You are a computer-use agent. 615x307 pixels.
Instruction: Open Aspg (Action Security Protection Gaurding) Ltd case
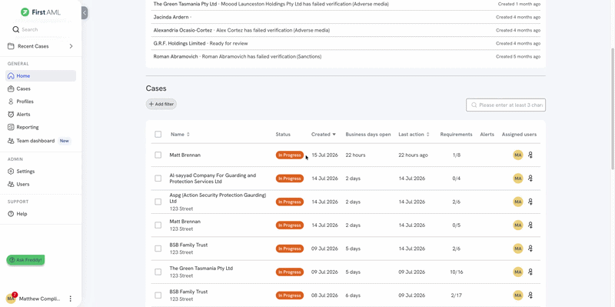[218, 198]
